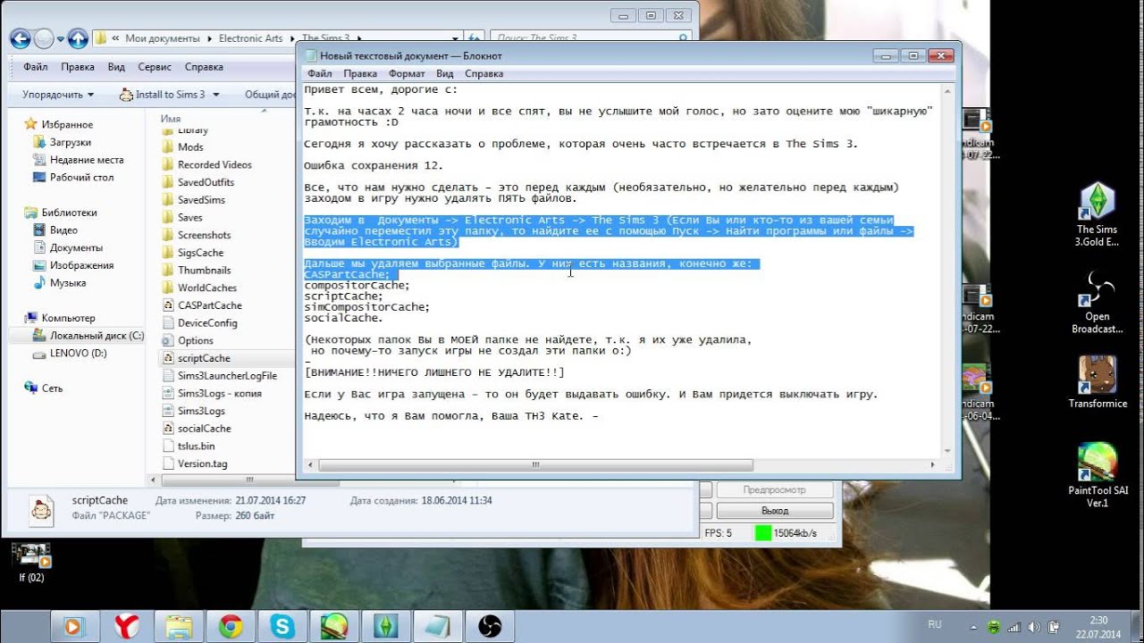Select the Options file
The image size is (1144, 643).
click(x=195, y=340)
